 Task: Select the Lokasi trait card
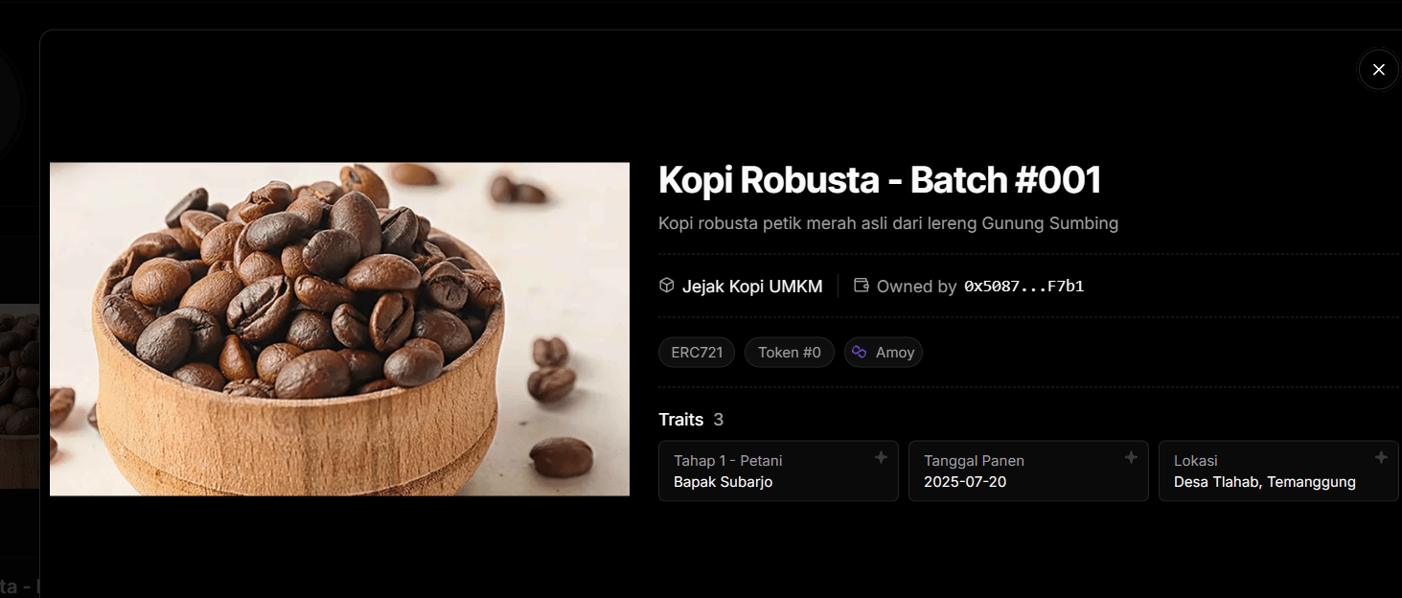pyautogui.click(x=1278, y=471)
